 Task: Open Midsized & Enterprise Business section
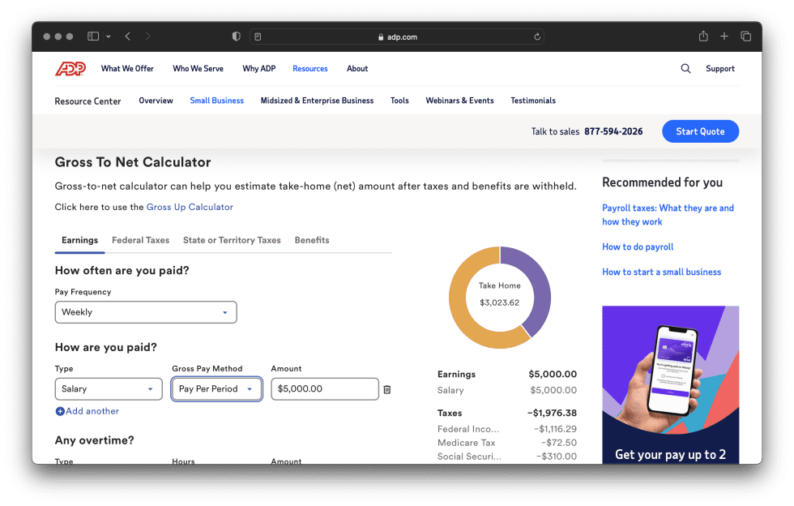(317, 101)
